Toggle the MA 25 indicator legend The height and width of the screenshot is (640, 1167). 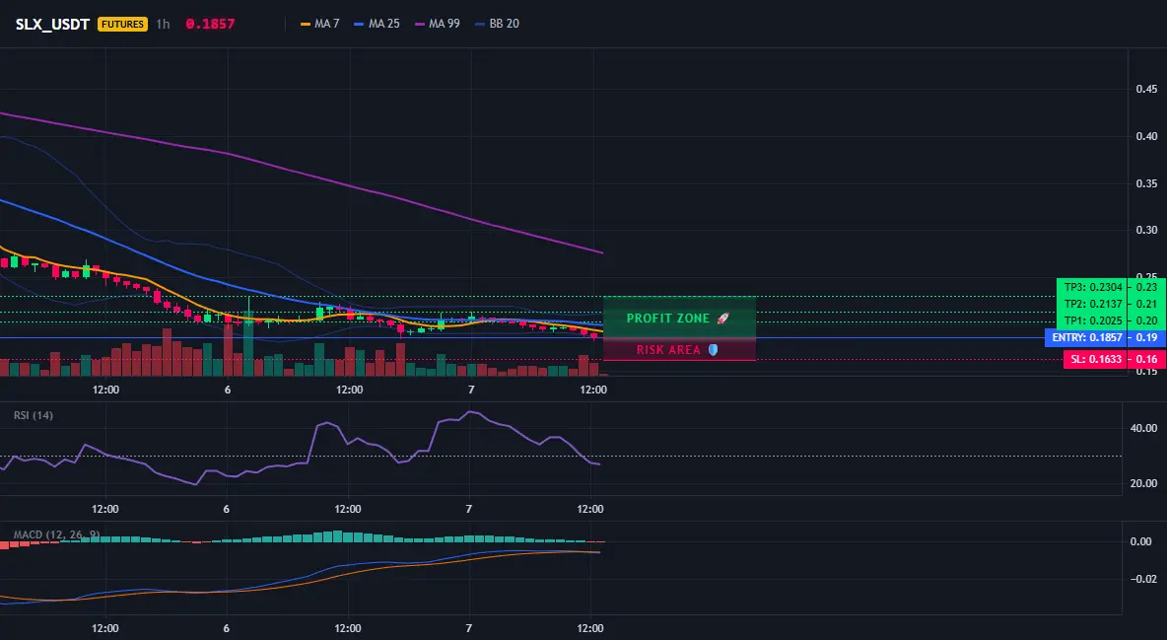(377, 24)
